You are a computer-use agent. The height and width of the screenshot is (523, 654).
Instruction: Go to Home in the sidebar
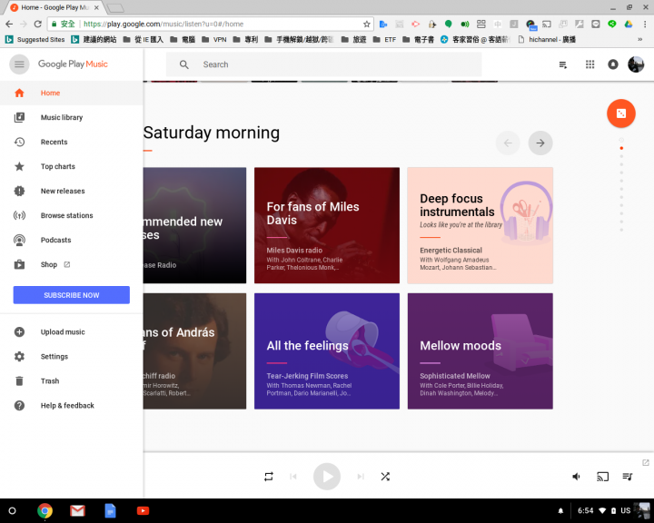pos(72,93)
